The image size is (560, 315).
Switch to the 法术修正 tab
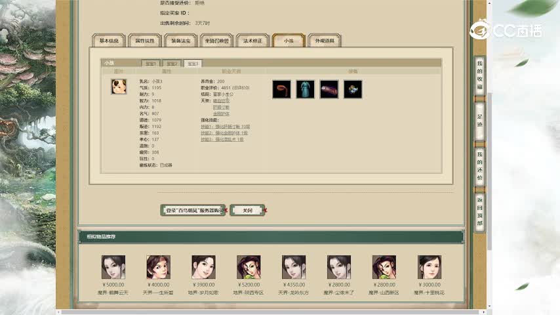coord(252,41)
